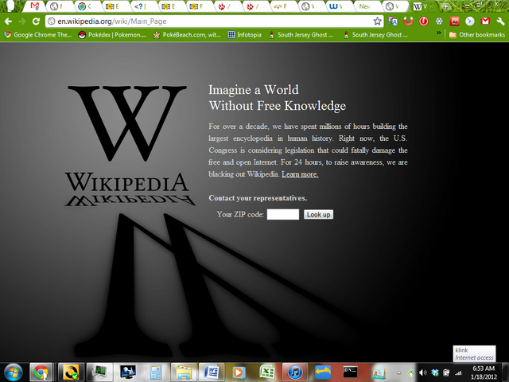Screen dimensions: 509x382
Task: Open the PokéBeach.com bookmark
Action: [x=187, y=35]
